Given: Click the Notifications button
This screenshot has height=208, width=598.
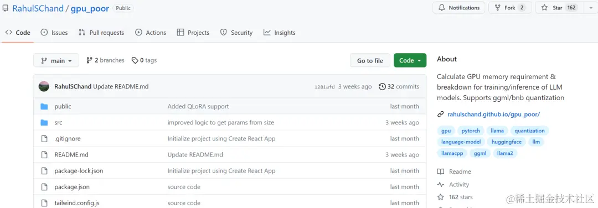Looking at the screenshot, I should click(x=459, y=8).
